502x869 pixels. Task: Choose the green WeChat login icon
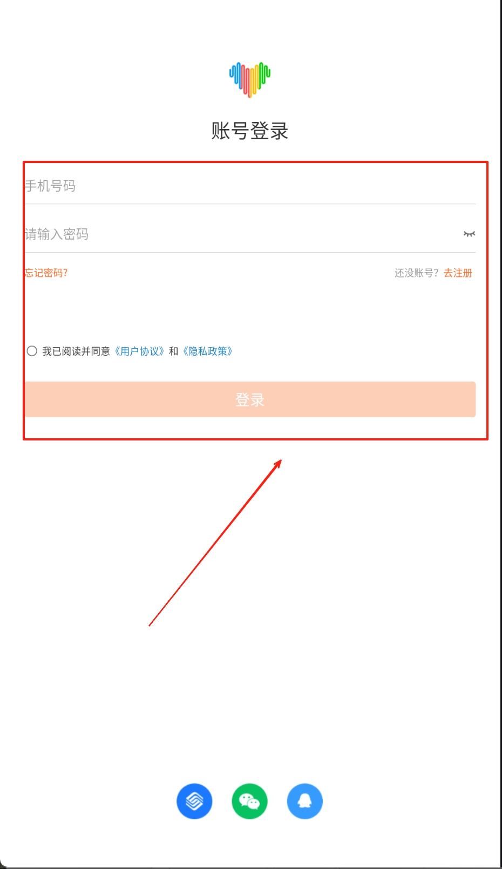[249, 801]
